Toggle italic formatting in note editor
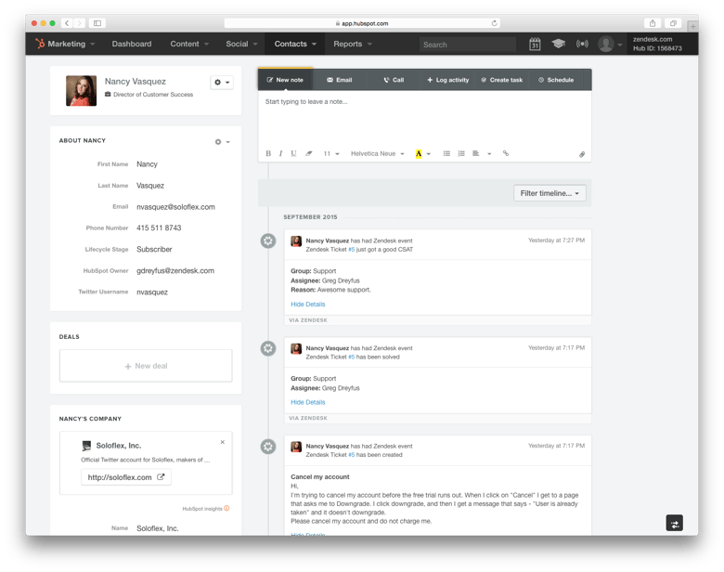724x572 pixels. [x=280, y=153]
